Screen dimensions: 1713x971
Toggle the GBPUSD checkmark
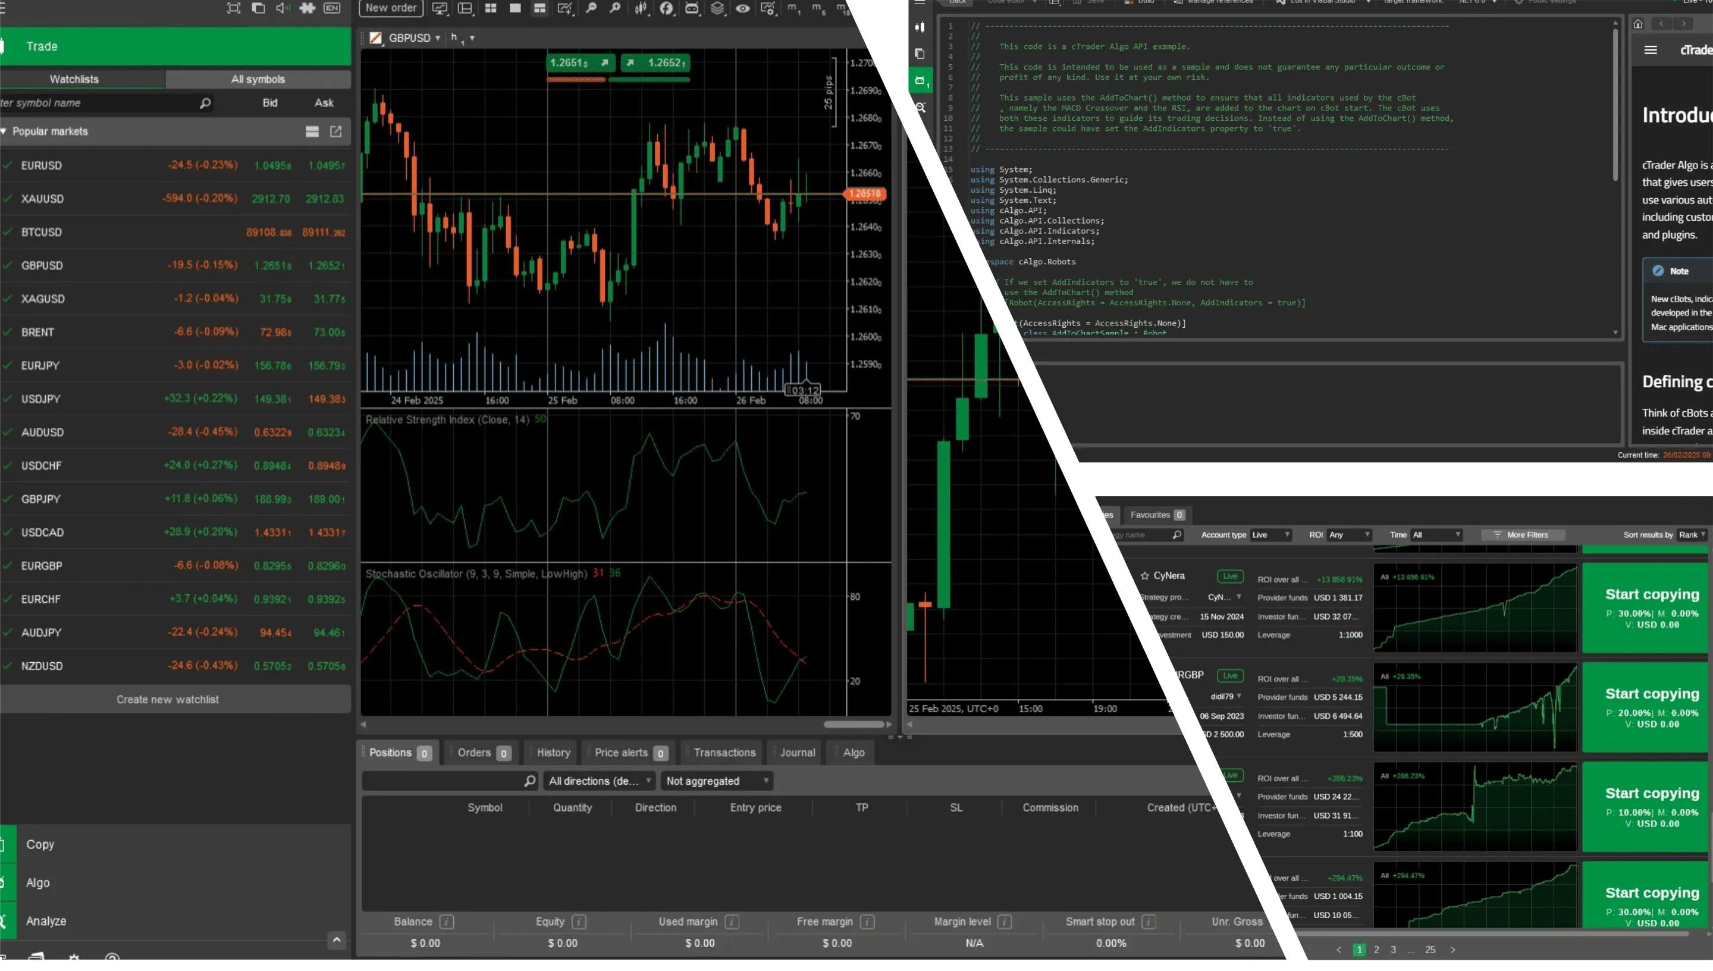coord(7,265)
